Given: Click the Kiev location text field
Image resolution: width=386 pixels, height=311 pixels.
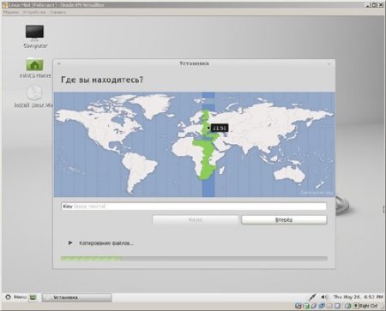Looking at the screenshot, I should [x=194, y=206].
